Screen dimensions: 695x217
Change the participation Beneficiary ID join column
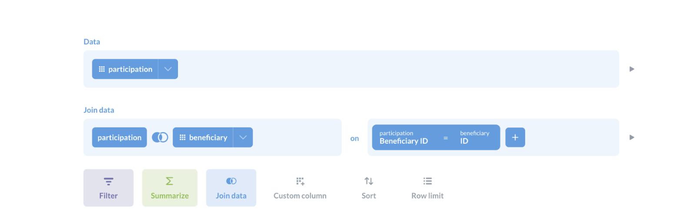coord(404,138)
